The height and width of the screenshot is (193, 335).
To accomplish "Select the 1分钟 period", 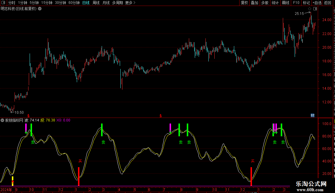I will tap(23, 3).
